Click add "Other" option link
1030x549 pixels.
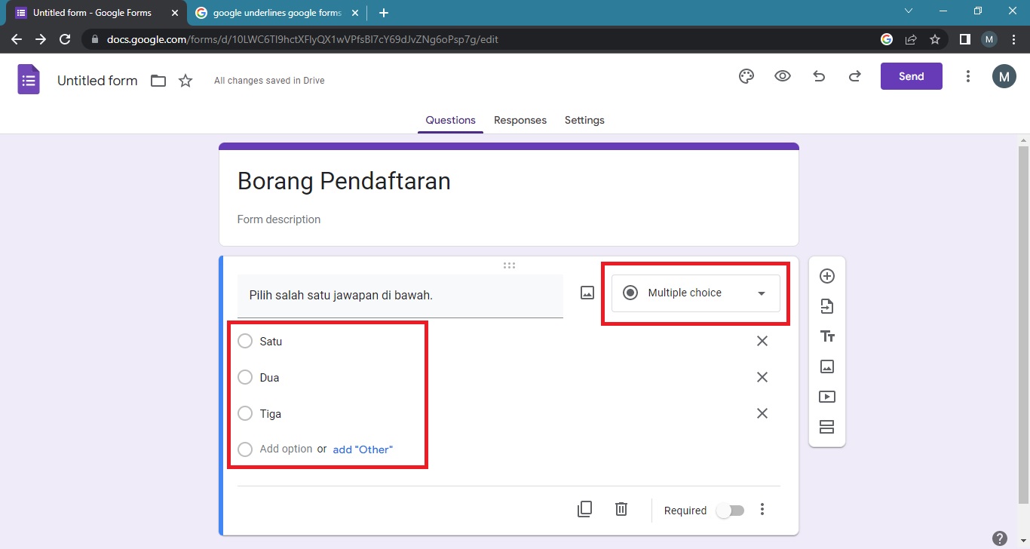pyautogui.click(x=363, y=449)
